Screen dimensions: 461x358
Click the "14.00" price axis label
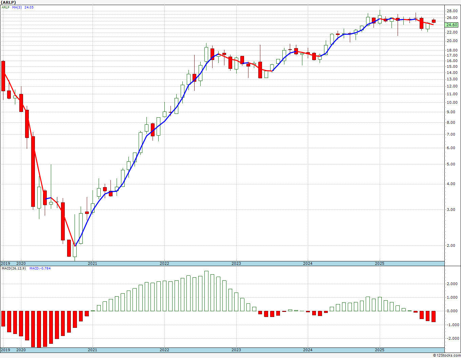coord(452,73)
